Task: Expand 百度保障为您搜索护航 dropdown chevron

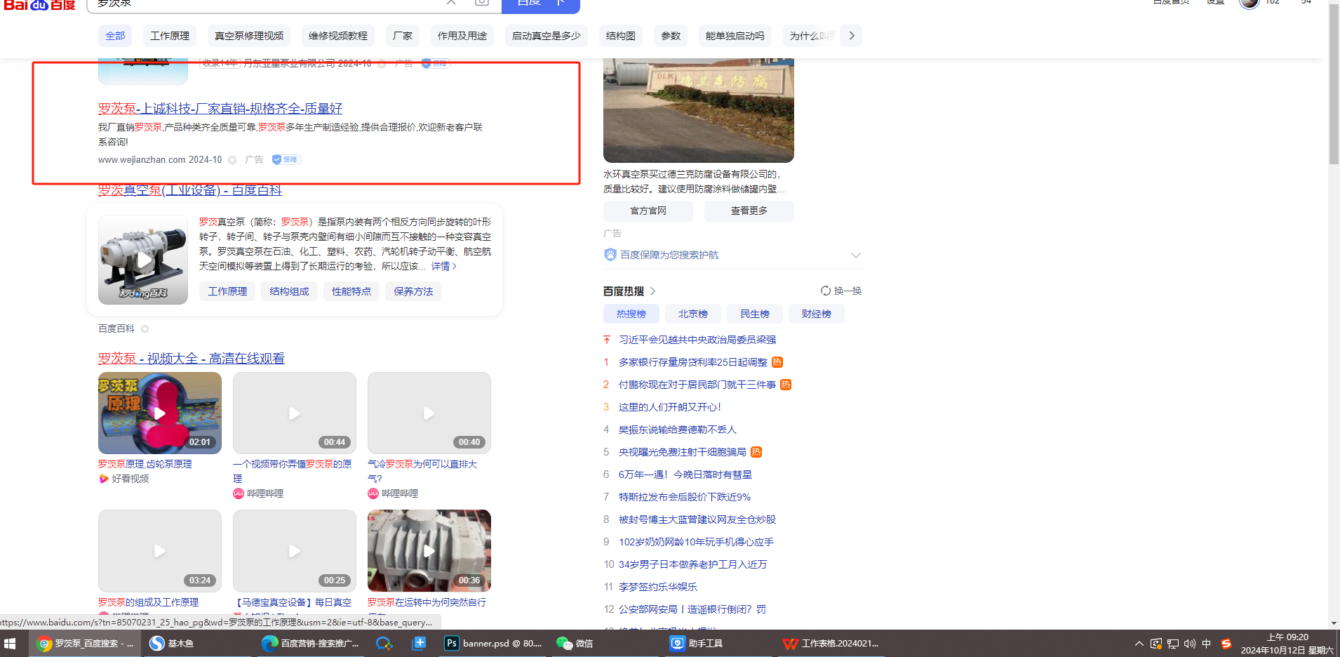Action: click(856, 255)
